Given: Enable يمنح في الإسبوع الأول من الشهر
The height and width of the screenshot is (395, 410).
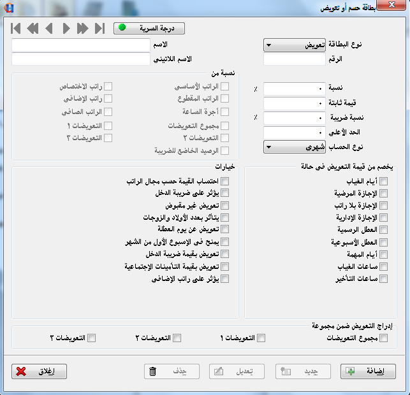Looking at the screenshot, I should pyautogui.click(x=224, y=242).
